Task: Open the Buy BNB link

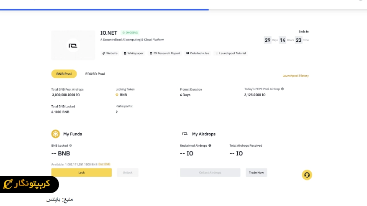Action: coord(104,164)
